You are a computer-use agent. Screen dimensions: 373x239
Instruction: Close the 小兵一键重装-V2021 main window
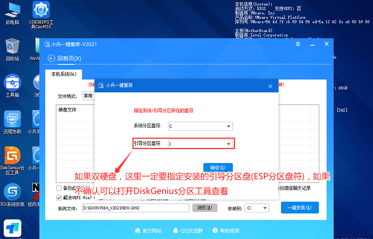327,44
